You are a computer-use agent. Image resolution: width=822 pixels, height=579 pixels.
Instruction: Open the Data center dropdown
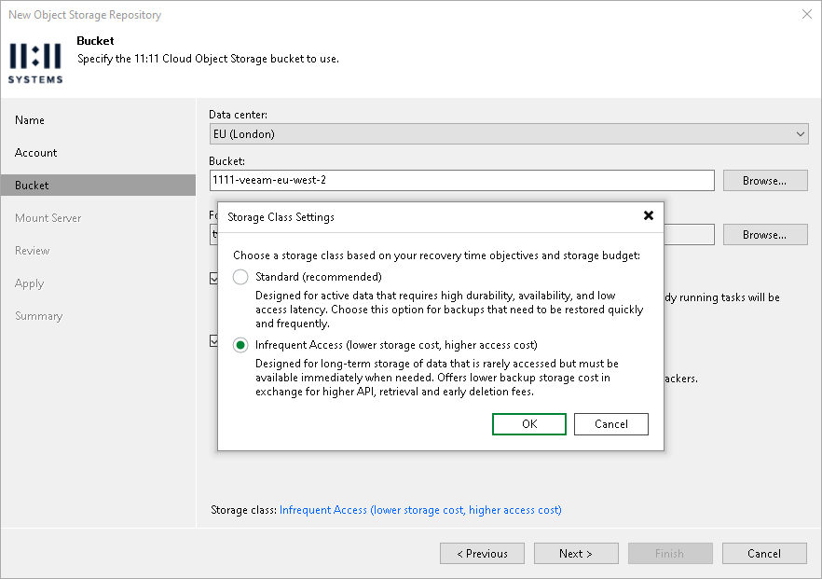[x=509, y=134]
